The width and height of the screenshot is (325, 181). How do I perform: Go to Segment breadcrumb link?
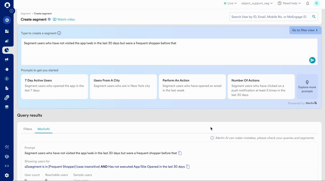26,13
